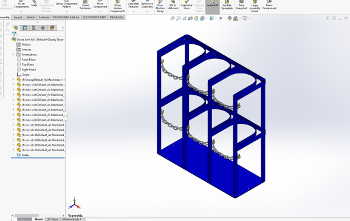Open the DimXpertManager tab icon
Image resolution: width=350 pixels, height=221 pixels.
point(43,28)
